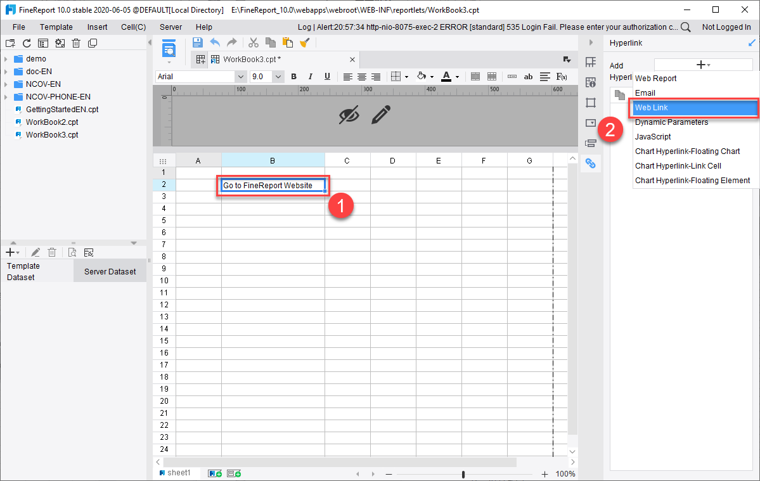Click the Preview icon with magnifier

[x=169, y=49]
